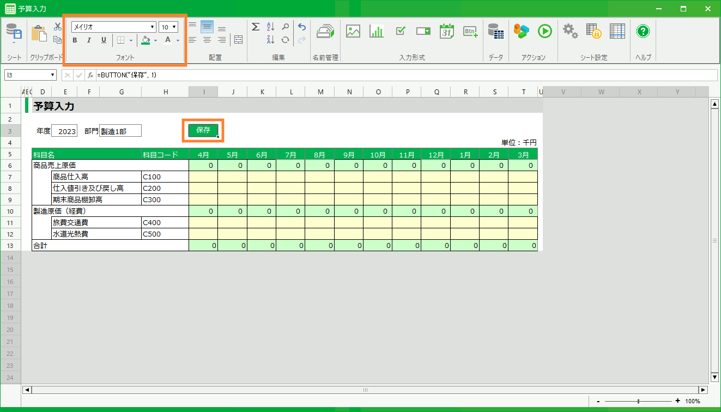Click the undo arrow icon
The width and height of the screenshot is (721, 412).
point(302,27)
